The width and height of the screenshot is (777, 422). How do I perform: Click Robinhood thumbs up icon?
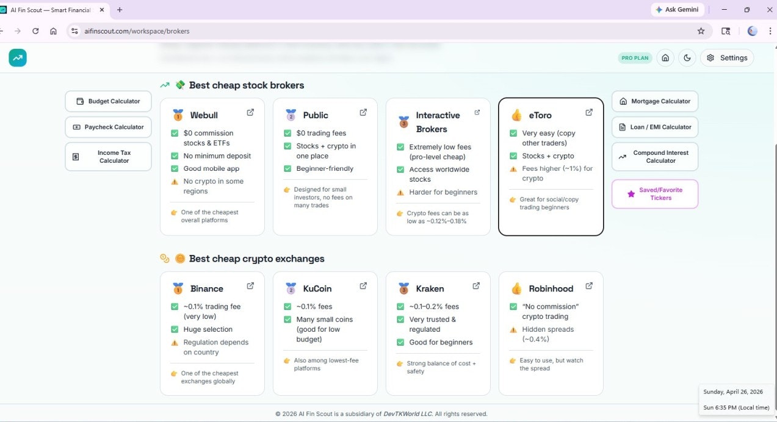coord(516,288)
